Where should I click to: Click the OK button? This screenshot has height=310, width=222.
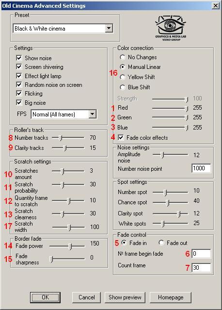pyautogui.click(x=45, y=297)
